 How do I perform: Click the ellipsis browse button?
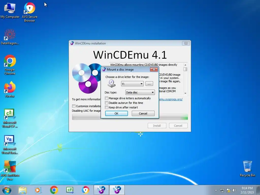[x=149, y=84]
